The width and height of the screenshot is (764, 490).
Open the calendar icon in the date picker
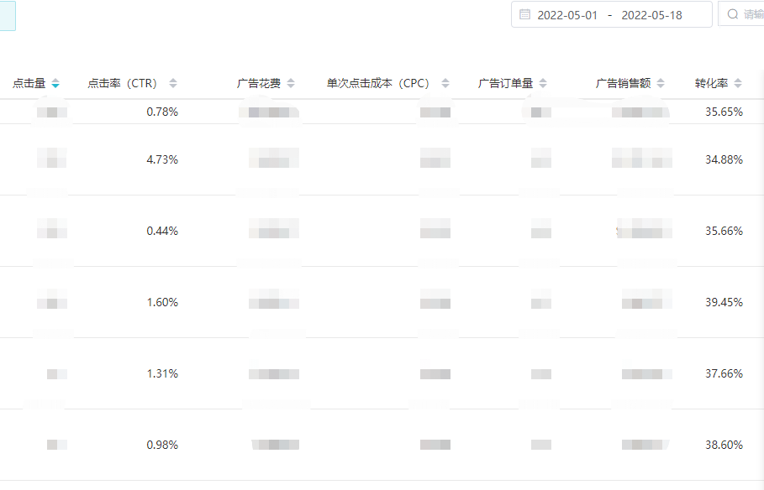point(526,14)
